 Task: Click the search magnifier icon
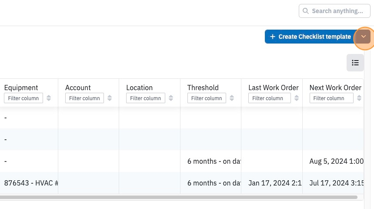point(306,11)
